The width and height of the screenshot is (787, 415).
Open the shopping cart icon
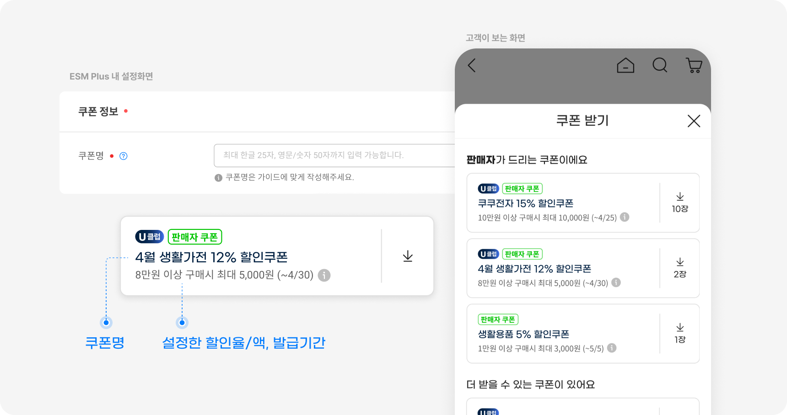pos(694,65)
